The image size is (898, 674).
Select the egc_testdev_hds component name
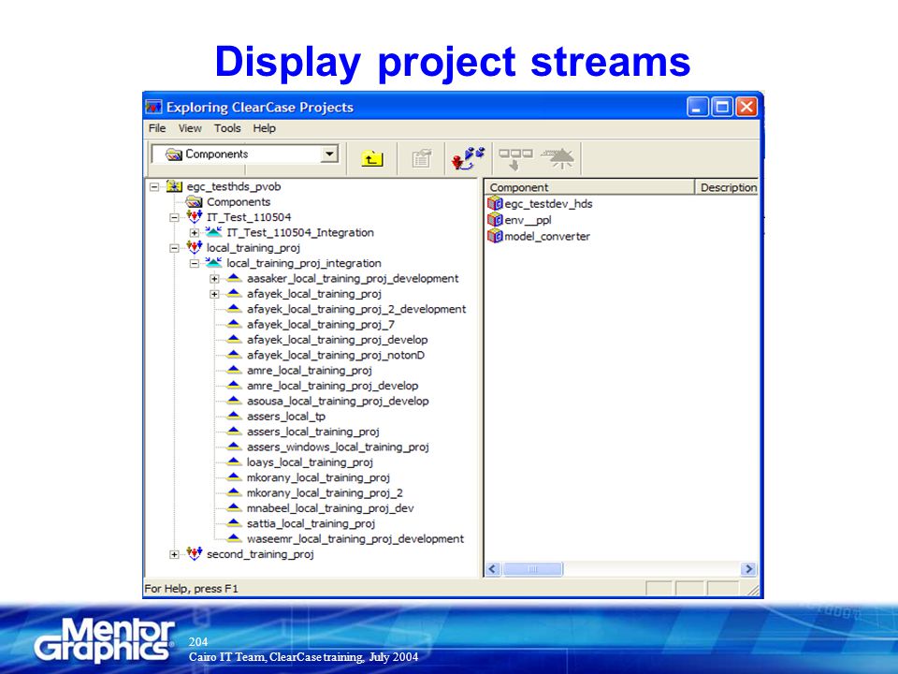(549, 203)
